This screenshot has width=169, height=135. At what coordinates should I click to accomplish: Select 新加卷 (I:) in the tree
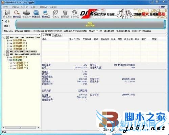(x=22, y=68)
